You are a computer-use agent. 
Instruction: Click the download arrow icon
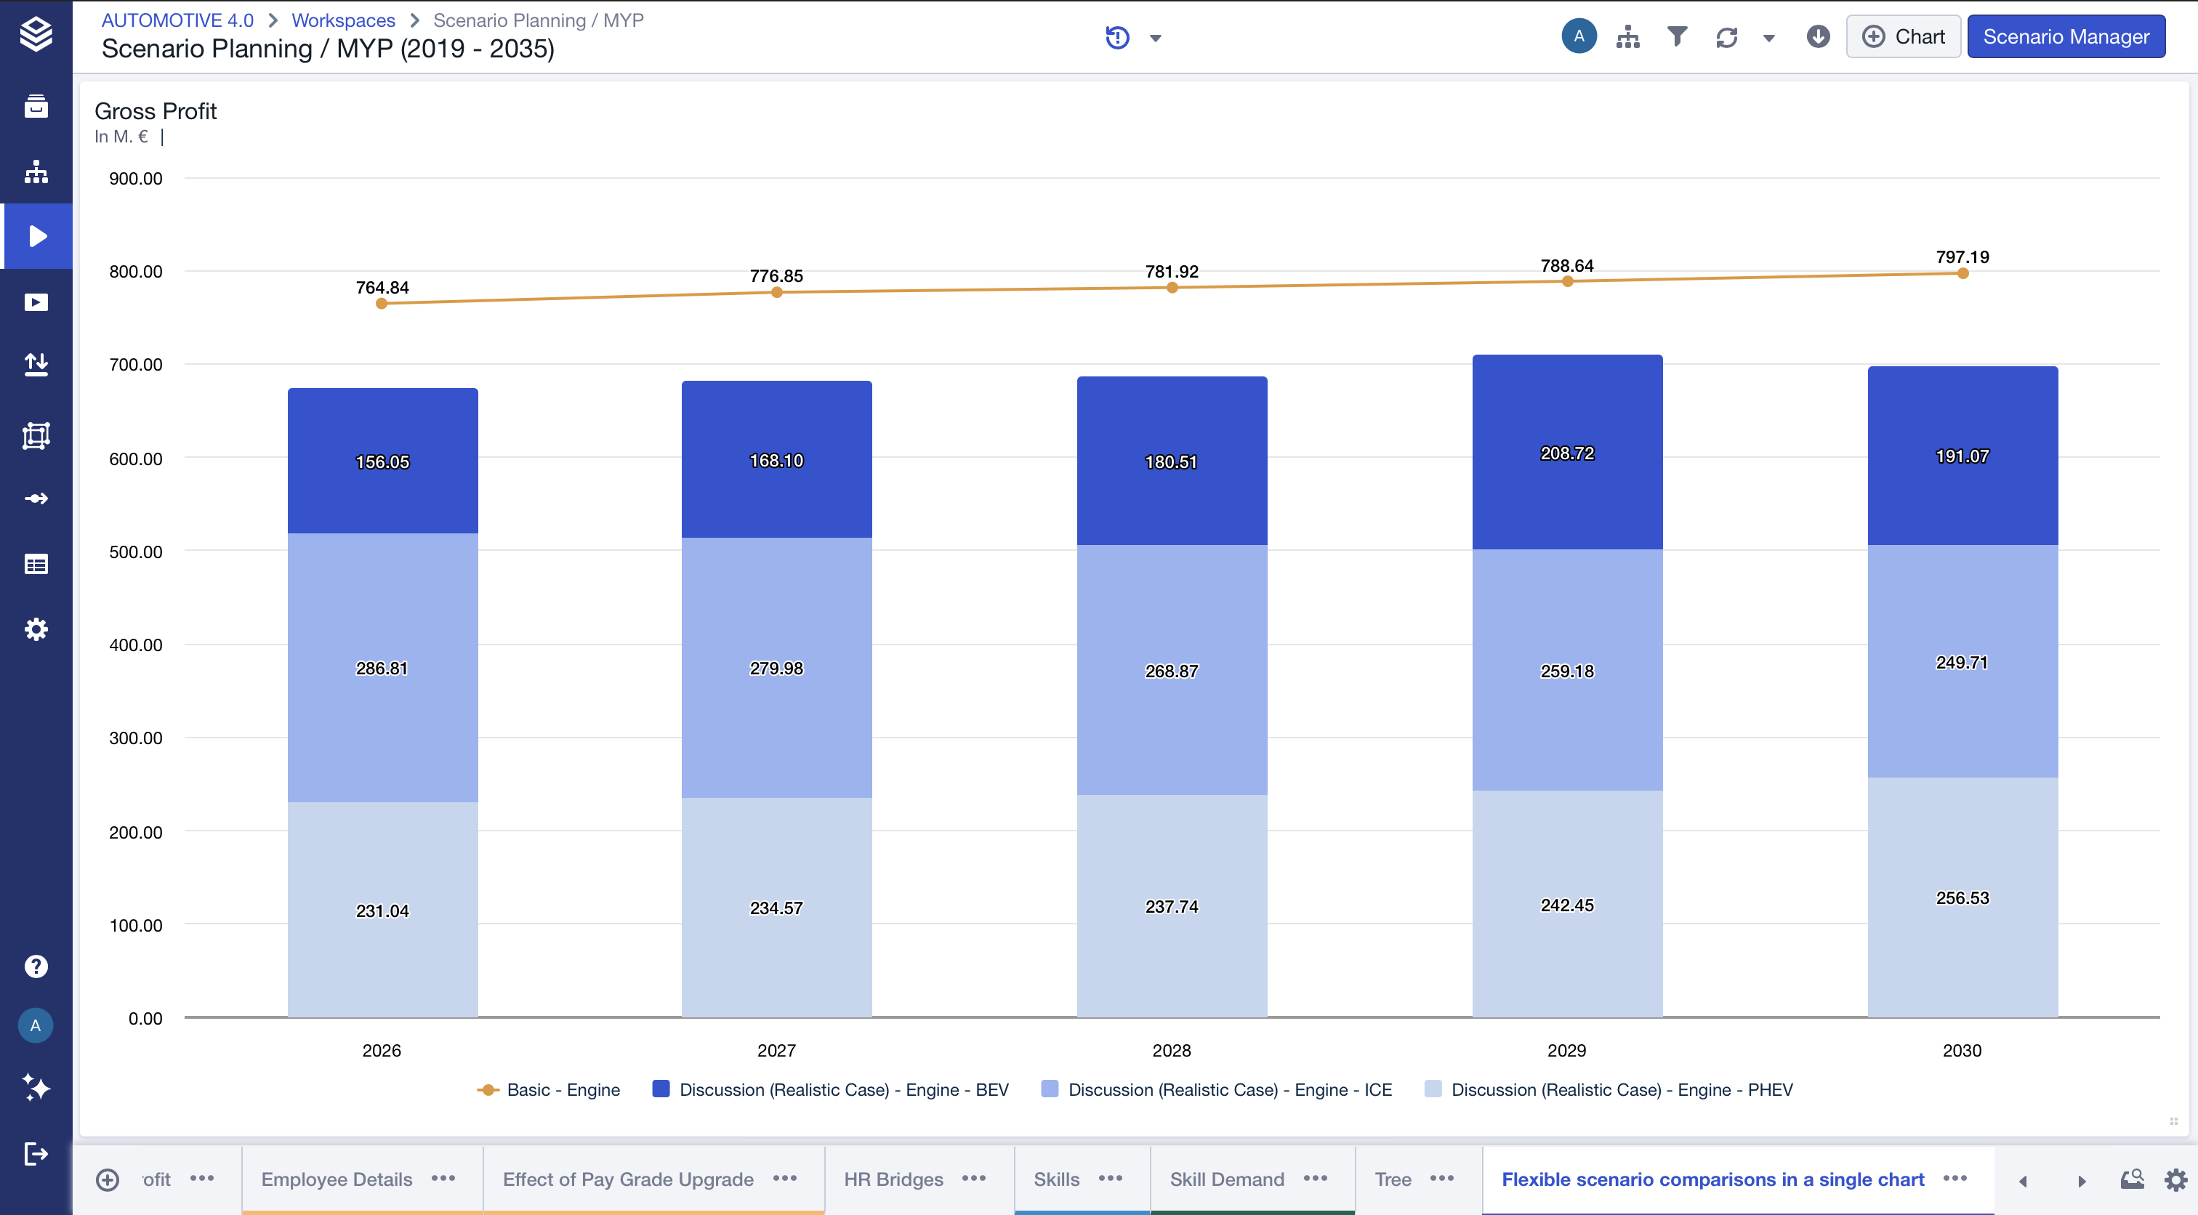point(1817,36)
